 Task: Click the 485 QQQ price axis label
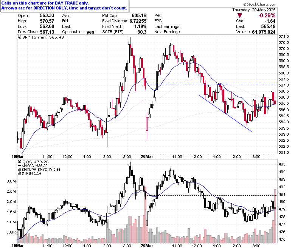pyautogui.click(x=282, y=164)
